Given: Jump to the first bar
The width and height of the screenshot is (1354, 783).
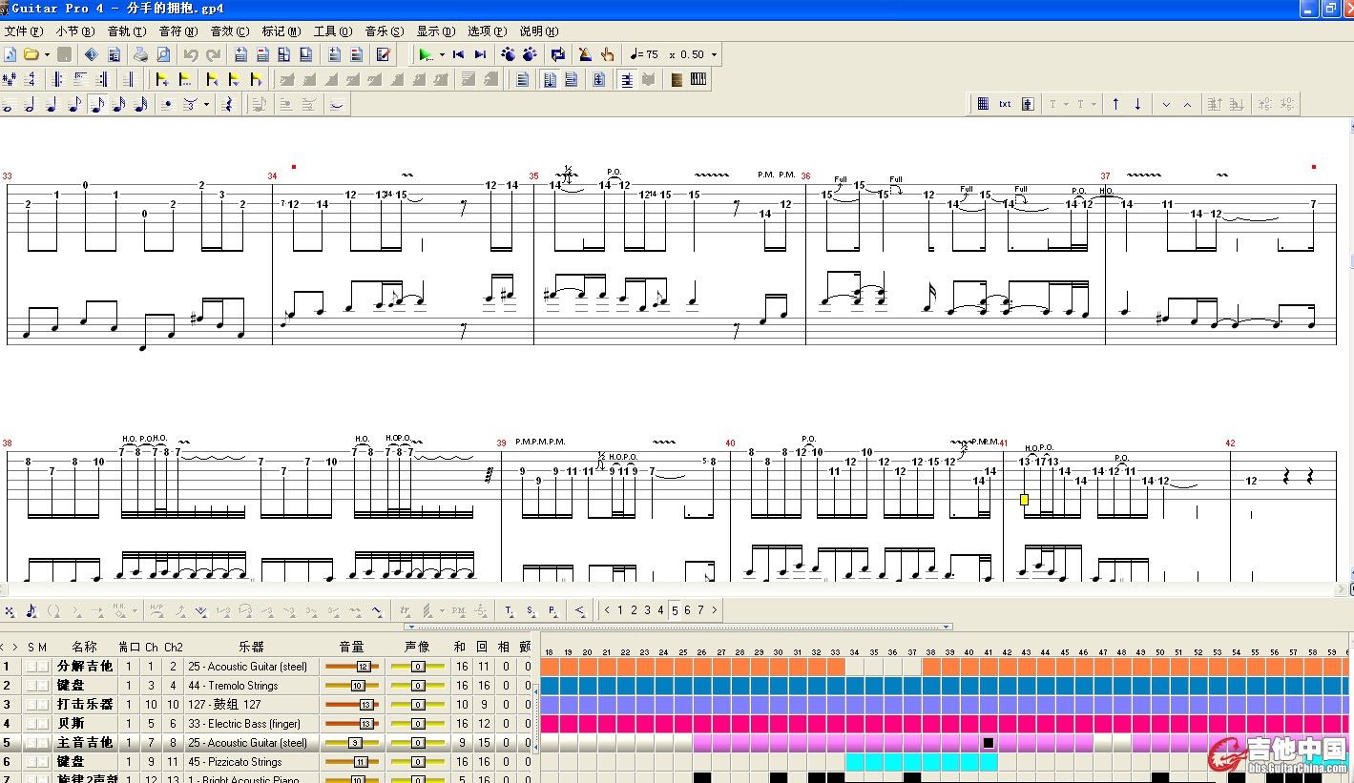Looking at the screenshot, I should (x=458, y=54).
